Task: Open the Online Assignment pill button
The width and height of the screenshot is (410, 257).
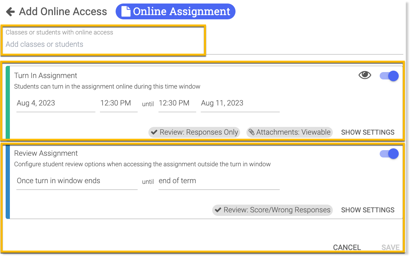Action: (x=176, y=12)
